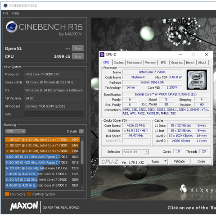Click the ranking list vertical scrollbar
This screenshot has width=216, height=215.
tap(82, 163)
